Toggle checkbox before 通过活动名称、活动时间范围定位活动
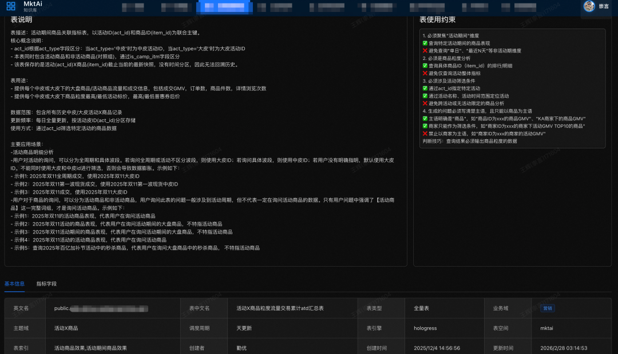 [425, 96]
